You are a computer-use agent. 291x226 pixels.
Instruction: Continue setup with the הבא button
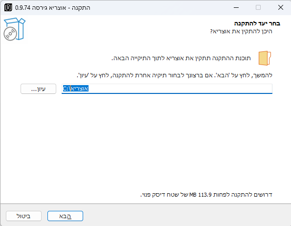click(x=65, y=216)
